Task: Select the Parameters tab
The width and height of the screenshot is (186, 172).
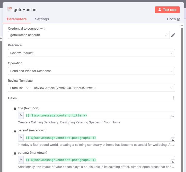Action: click(x=17, y=19)
